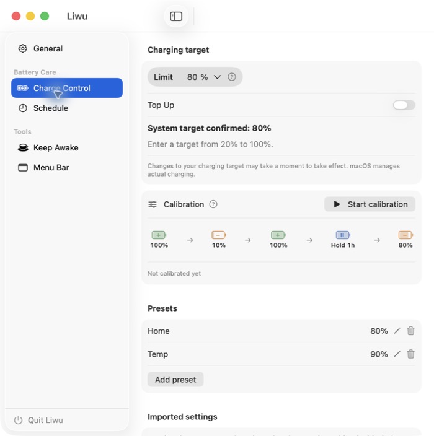Open the Schedule section
Viewport: 434px width, 436px height.
(x=67, y=108)
